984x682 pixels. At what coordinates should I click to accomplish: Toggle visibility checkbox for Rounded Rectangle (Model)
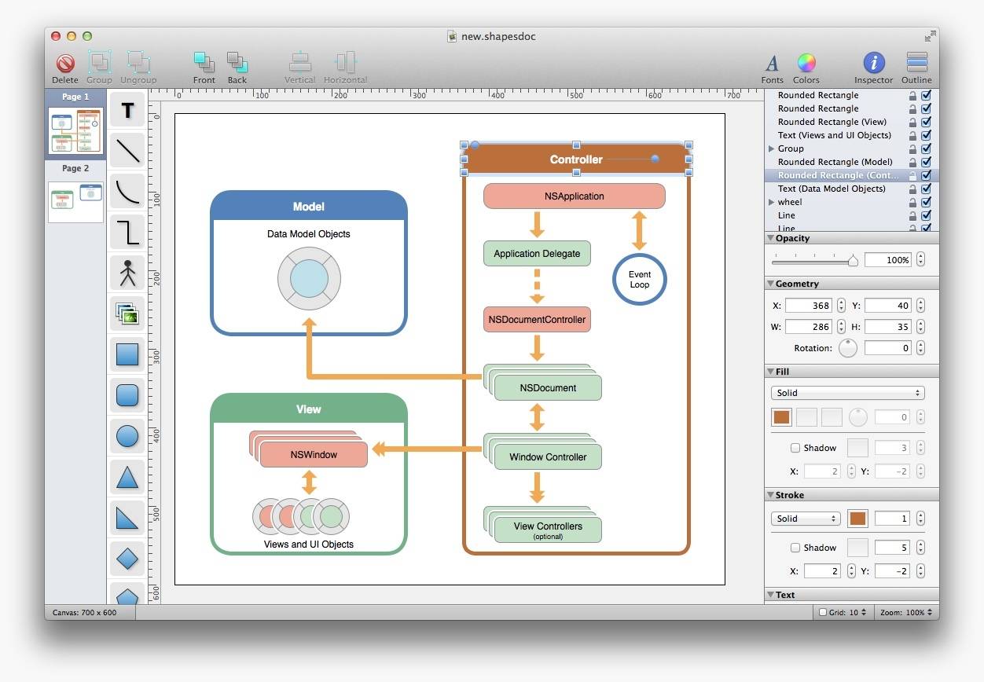point(927,162)
